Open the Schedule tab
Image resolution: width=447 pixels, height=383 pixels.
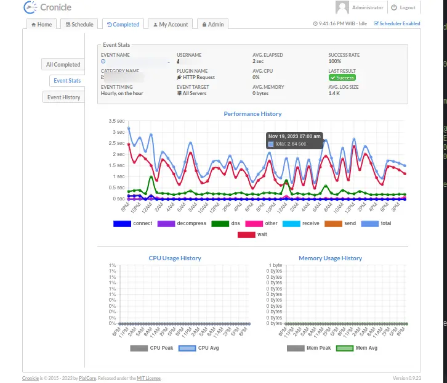pos(80,25)
